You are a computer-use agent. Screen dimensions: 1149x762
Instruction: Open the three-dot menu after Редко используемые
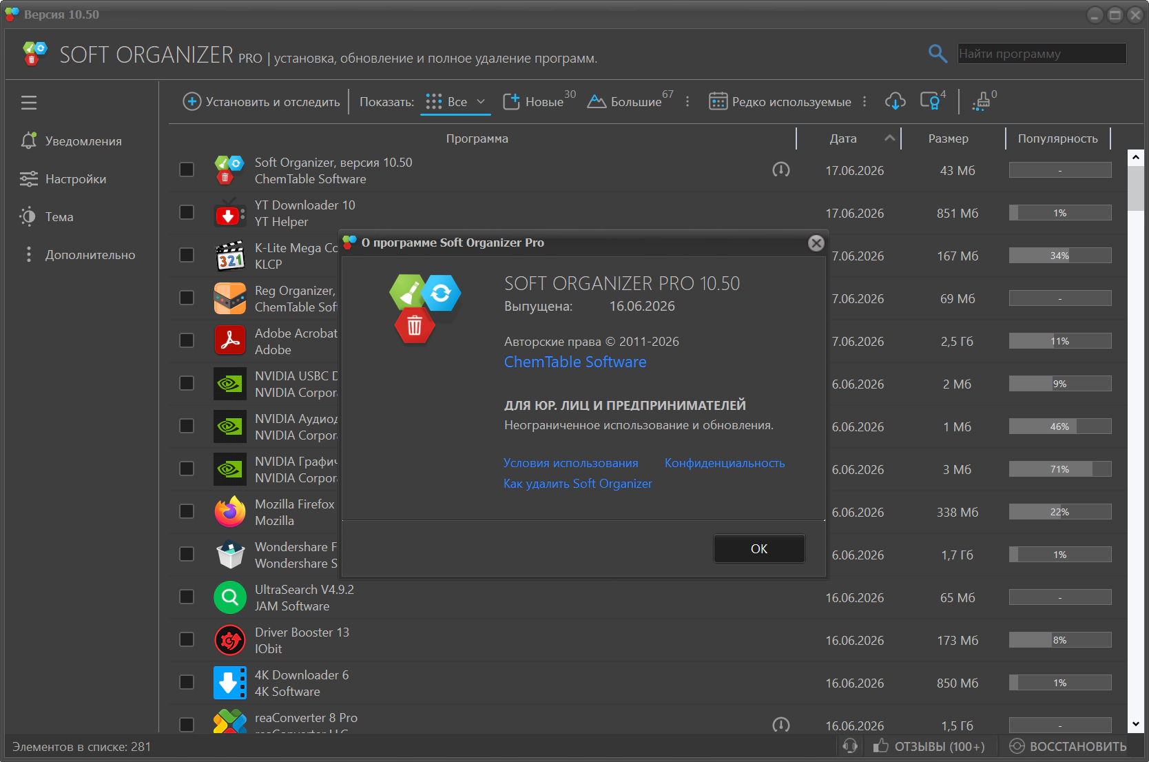point(865,101)
